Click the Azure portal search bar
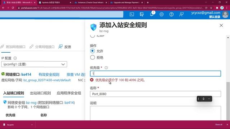The width and height of the screenshot is (230, 129). (61, 14)
